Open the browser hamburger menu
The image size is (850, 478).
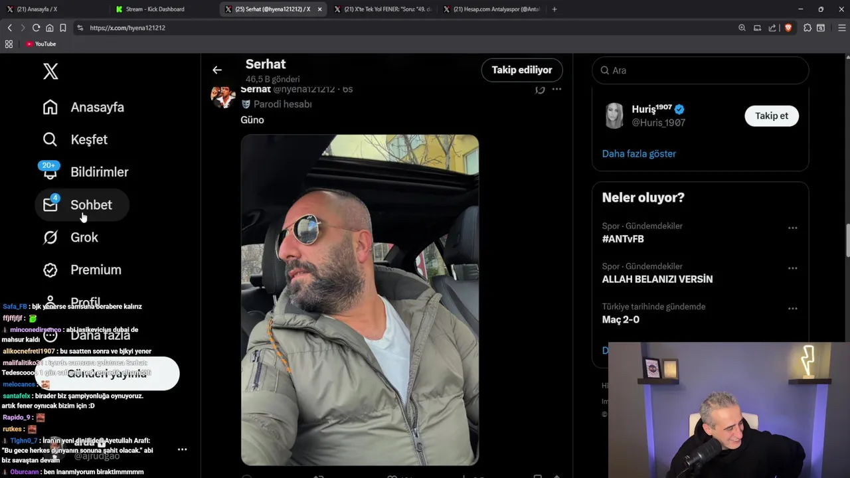842,28
